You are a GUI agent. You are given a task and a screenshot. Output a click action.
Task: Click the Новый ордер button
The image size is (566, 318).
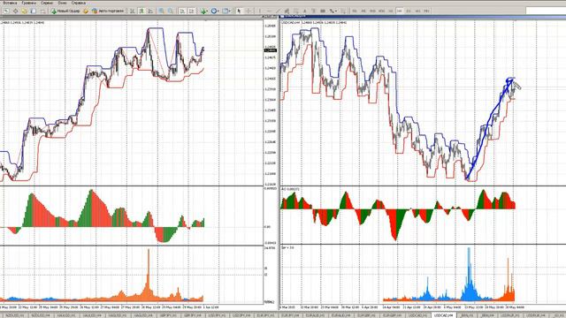click(x=65, y=11)
